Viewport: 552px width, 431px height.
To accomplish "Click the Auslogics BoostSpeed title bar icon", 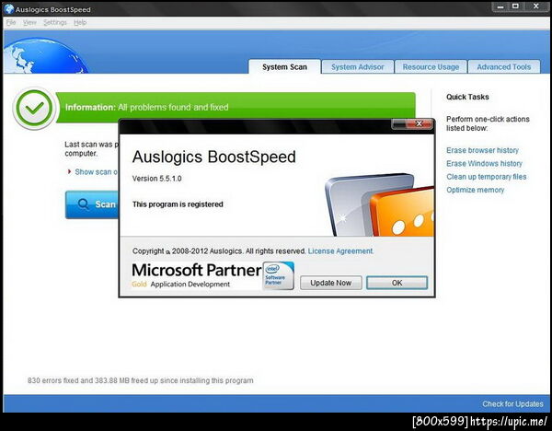I will 8,9.
